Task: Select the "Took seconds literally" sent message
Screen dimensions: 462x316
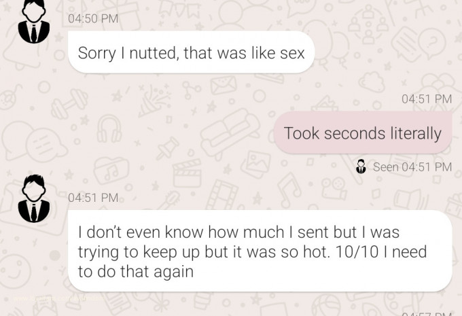Action: point(362,133)
